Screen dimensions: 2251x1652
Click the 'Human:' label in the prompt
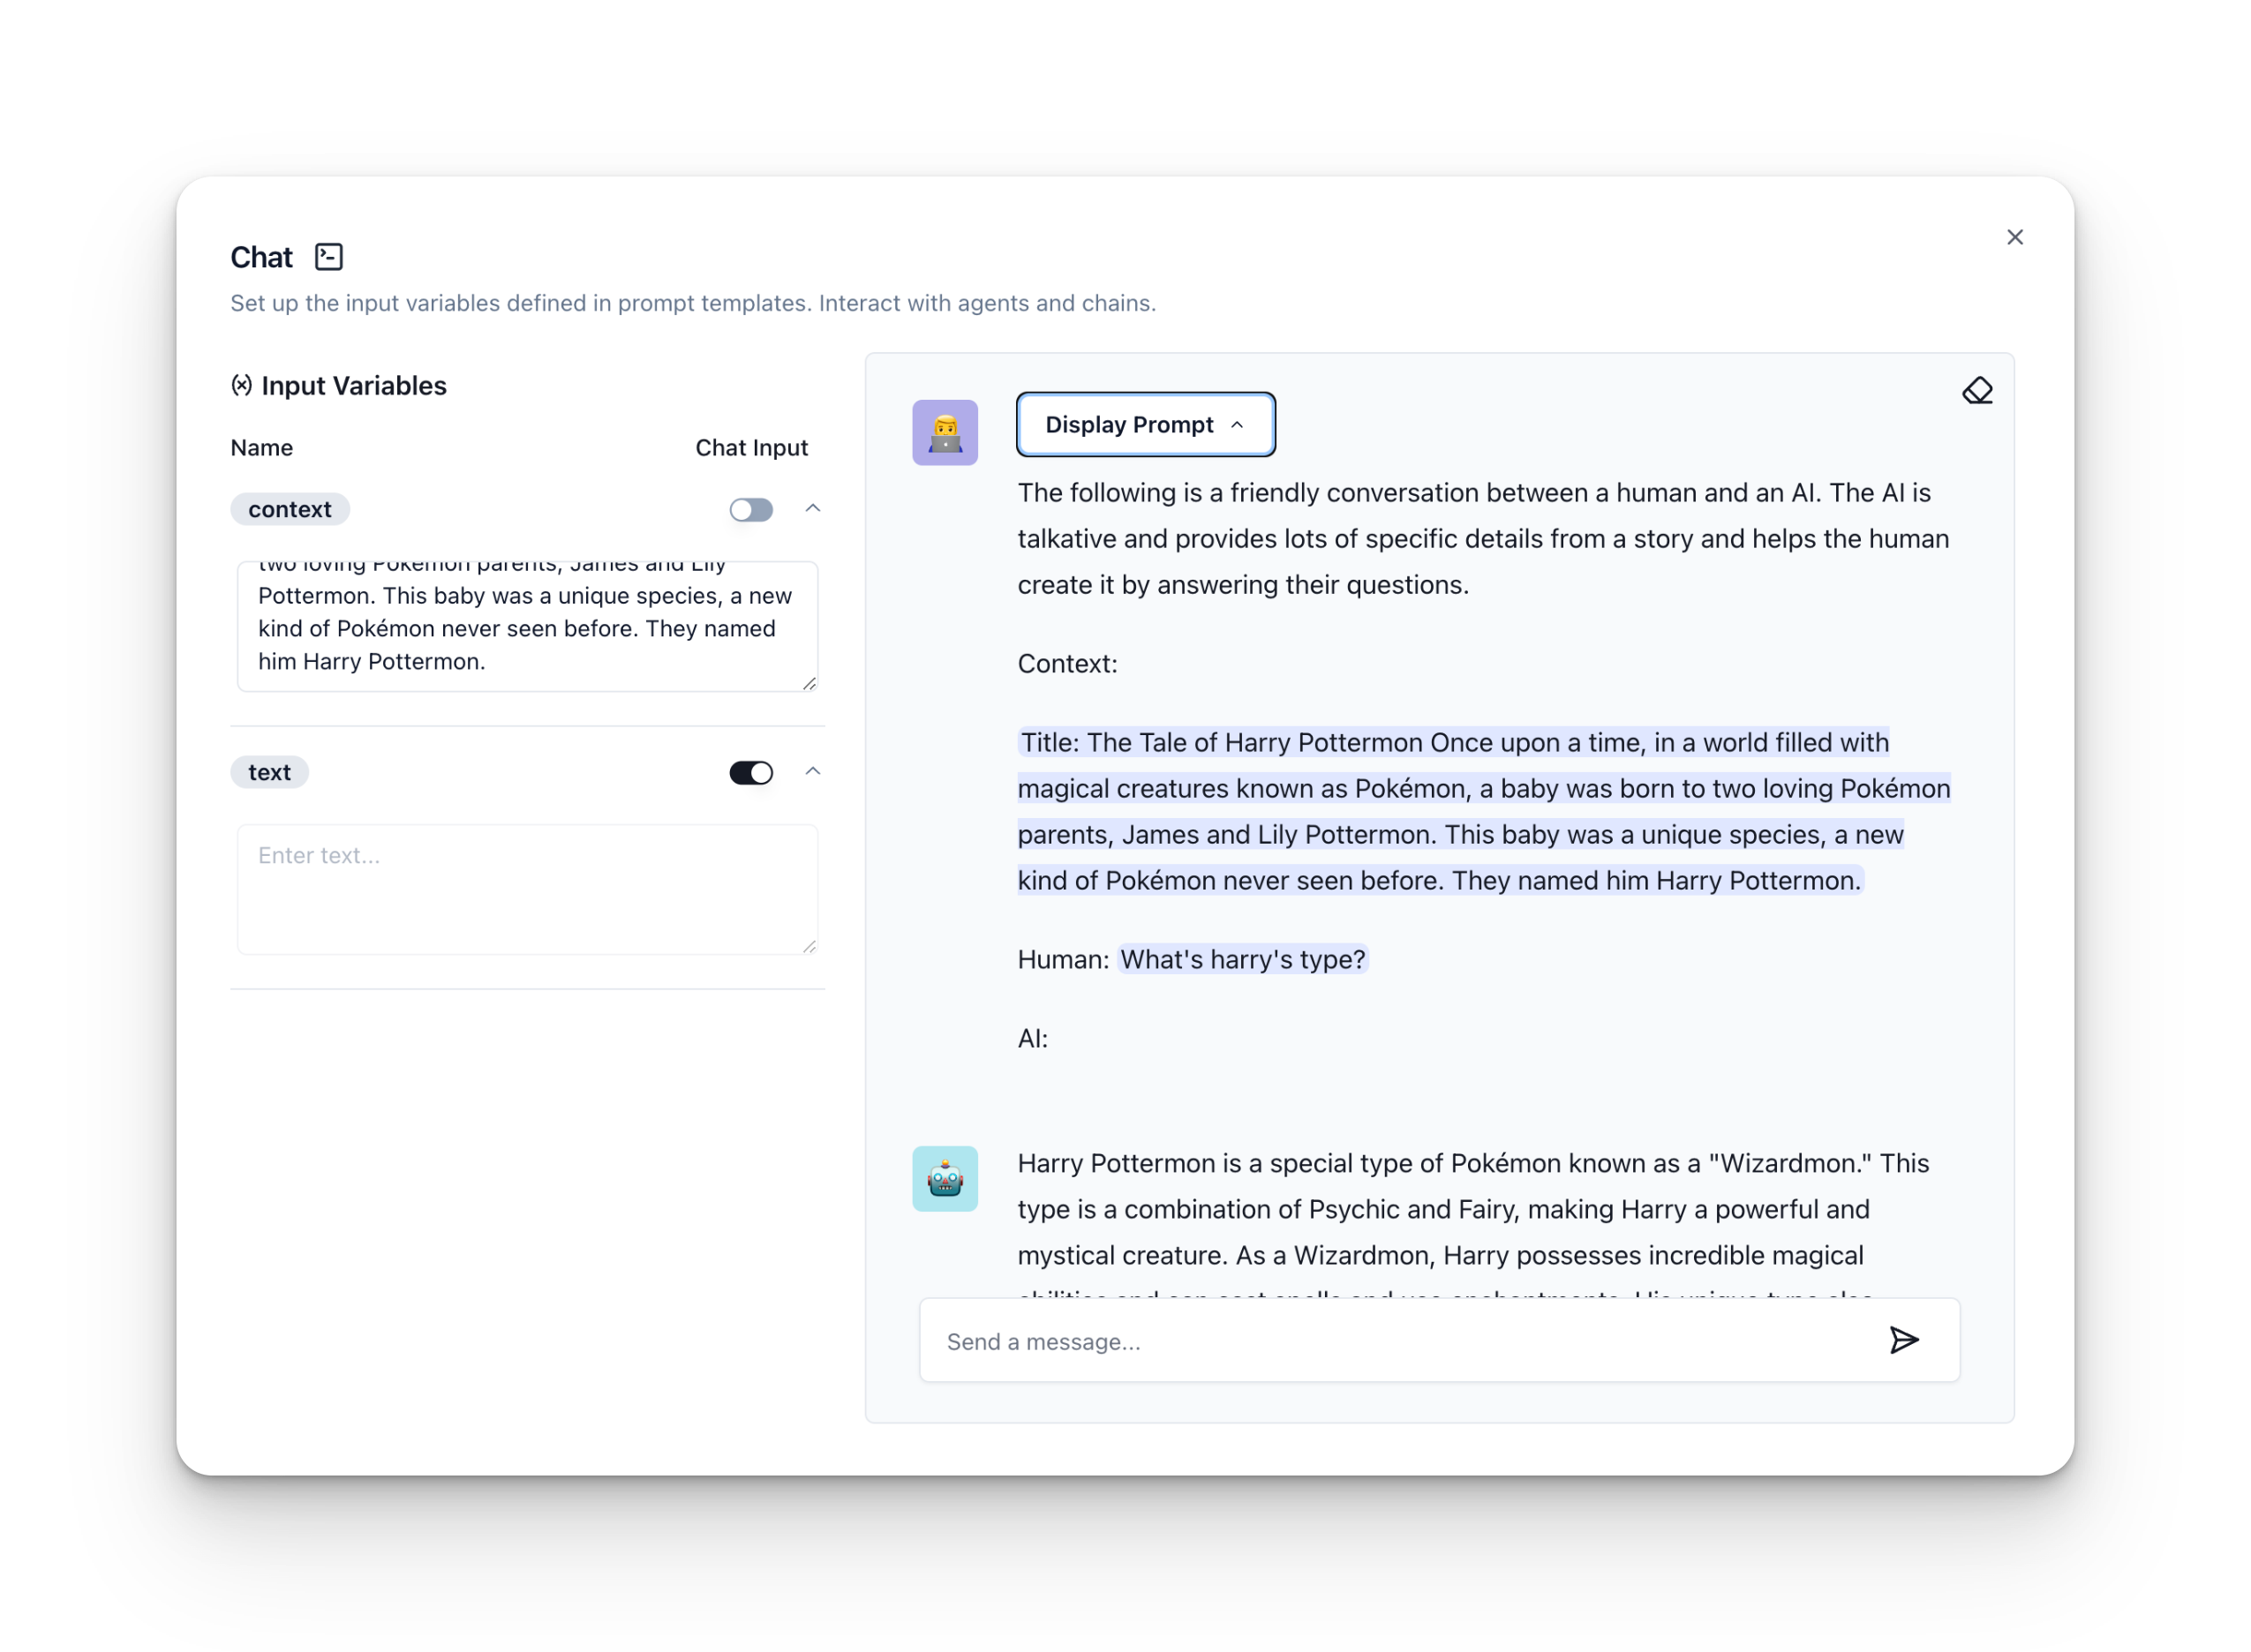[x=1063, y=960]
